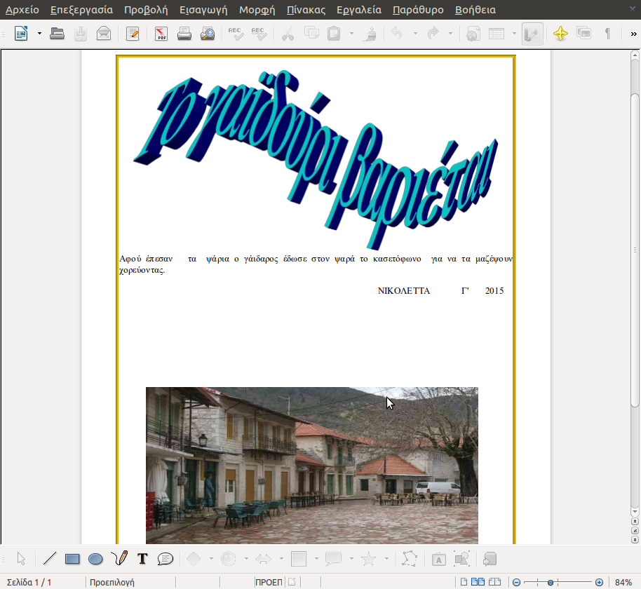
Task: Toggle automatic spell checking
Action: coord(259,34)
